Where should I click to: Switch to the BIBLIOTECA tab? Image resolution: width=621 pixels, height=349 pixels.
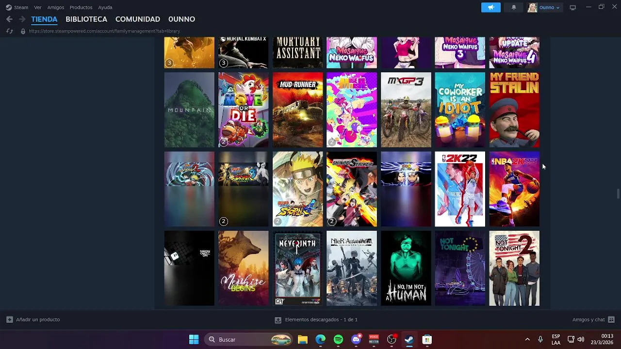[86, 19]
